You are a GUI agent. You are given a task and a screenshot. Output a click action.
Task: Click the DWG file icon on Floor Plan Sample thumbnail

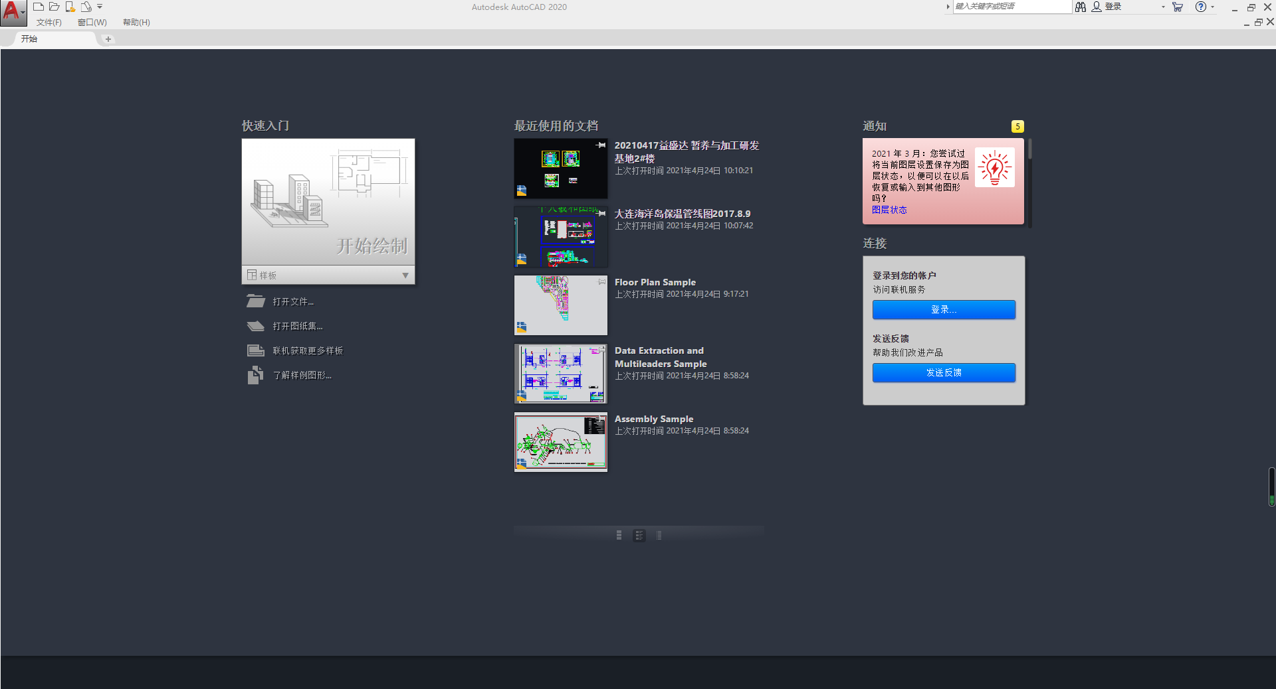[x=522, y=327]
